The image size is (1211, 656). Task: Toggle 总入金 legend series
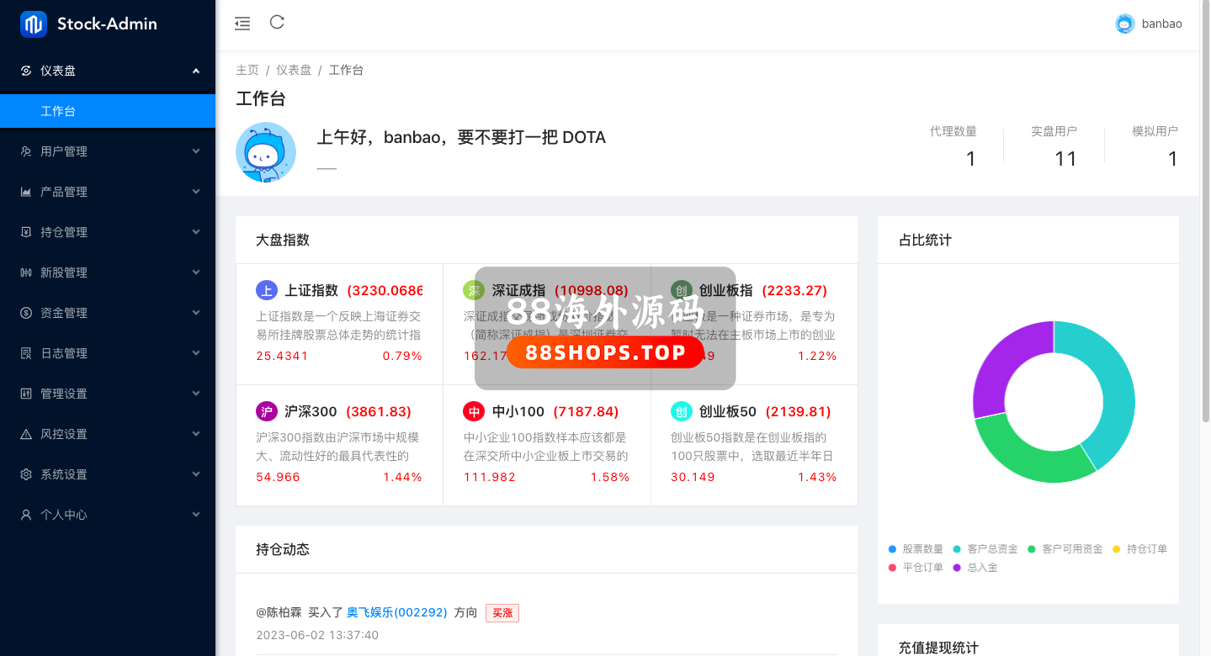coord(975,568)
